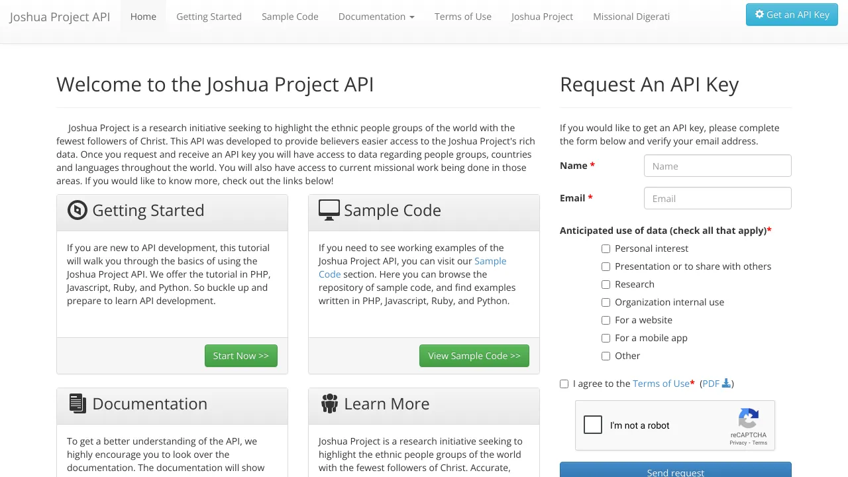Click the reCAPTCHA logo
Viewport: 848px width, 477px height.
(749, 419)
